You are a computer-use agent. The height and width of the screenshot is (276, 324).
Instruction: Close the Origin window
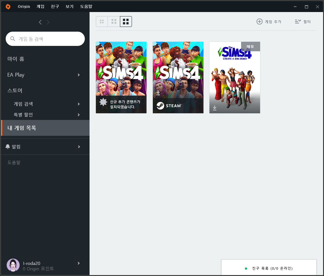318,7
